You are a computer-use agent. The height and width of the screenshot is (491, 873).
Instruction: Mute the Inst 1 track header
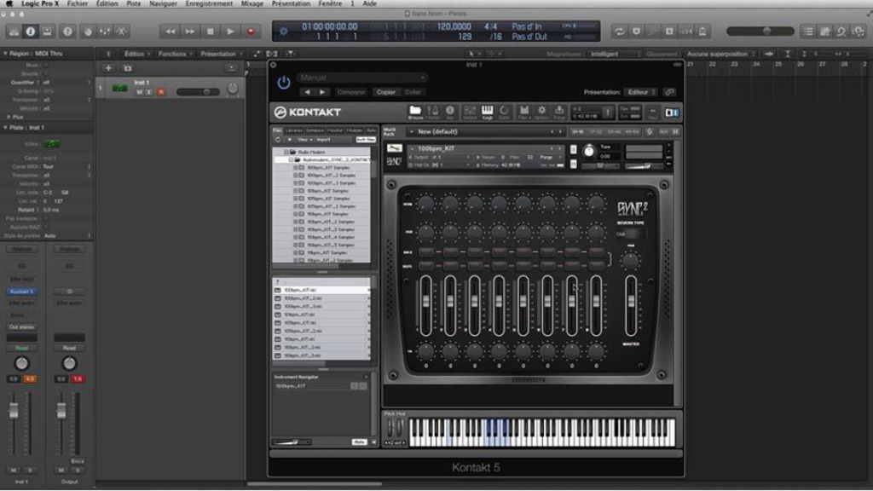click(139, 92)
